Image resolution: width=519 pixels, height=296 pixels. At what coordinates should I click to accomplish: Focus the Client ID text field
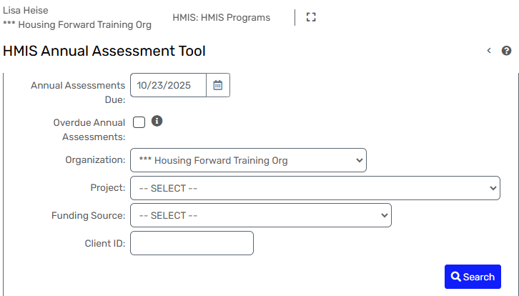[x=192, y=243]
